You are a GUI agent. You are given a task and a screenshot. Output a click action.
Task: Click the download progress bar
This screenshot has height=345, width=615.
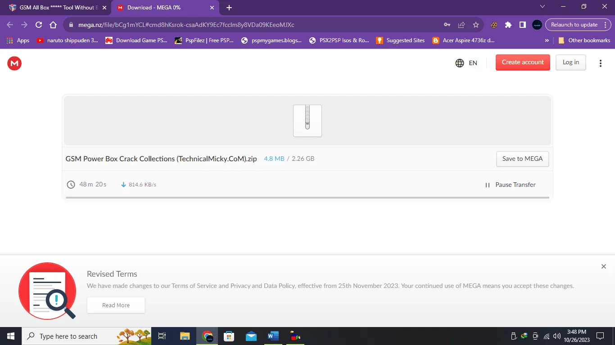pyautogui.click(x=307, y=197)
